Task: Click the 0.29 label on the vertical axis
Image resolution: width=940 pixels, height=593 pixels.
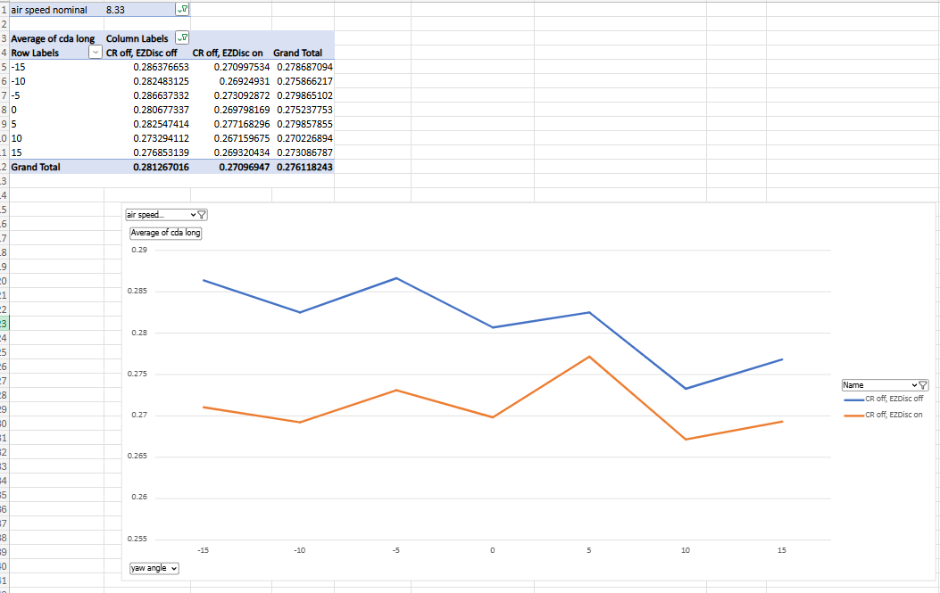Action: pos(139,251)
